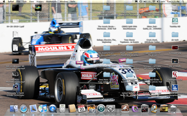
Task: Open Finder from the Dock
Action: coord(14,108)
